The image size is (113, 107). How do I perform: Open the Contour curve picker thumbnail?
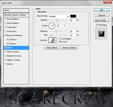coord(51,40)
